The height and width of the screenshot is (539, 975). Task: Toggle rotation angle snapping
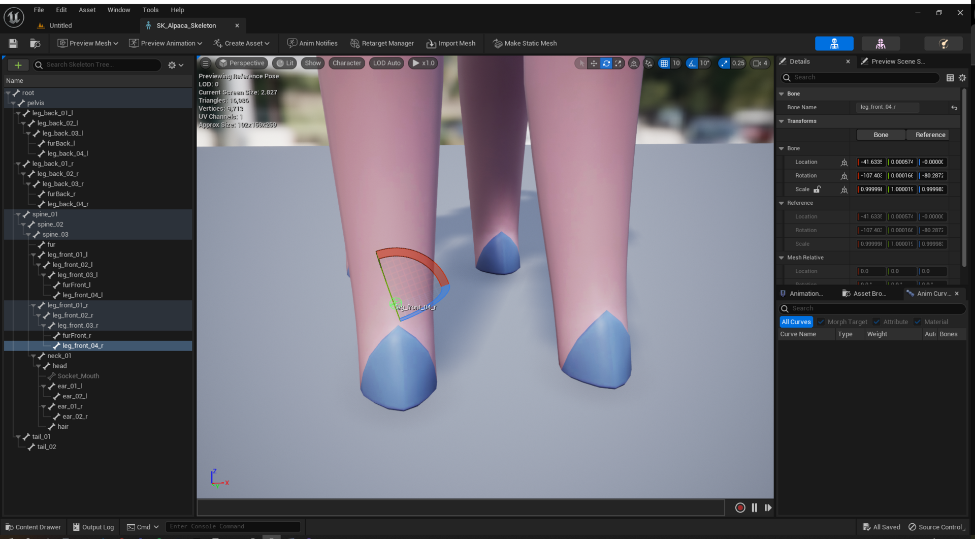click(x=692, y=63)
